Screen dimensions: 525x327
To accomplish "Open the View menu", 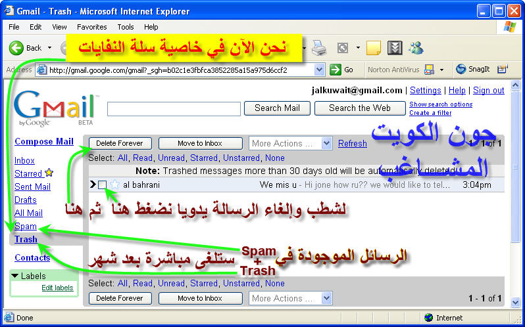I will (59, 27).
